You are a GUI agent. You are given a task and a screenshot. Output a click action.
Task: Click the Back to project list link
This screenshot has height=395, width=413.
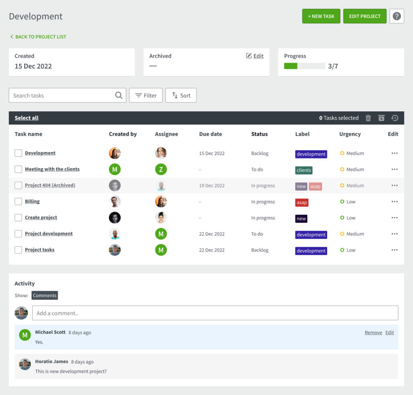[x=38, y=36]
